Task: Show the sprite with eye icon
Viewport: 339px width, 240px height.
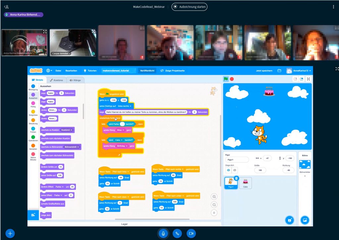Action: (228, 170)
